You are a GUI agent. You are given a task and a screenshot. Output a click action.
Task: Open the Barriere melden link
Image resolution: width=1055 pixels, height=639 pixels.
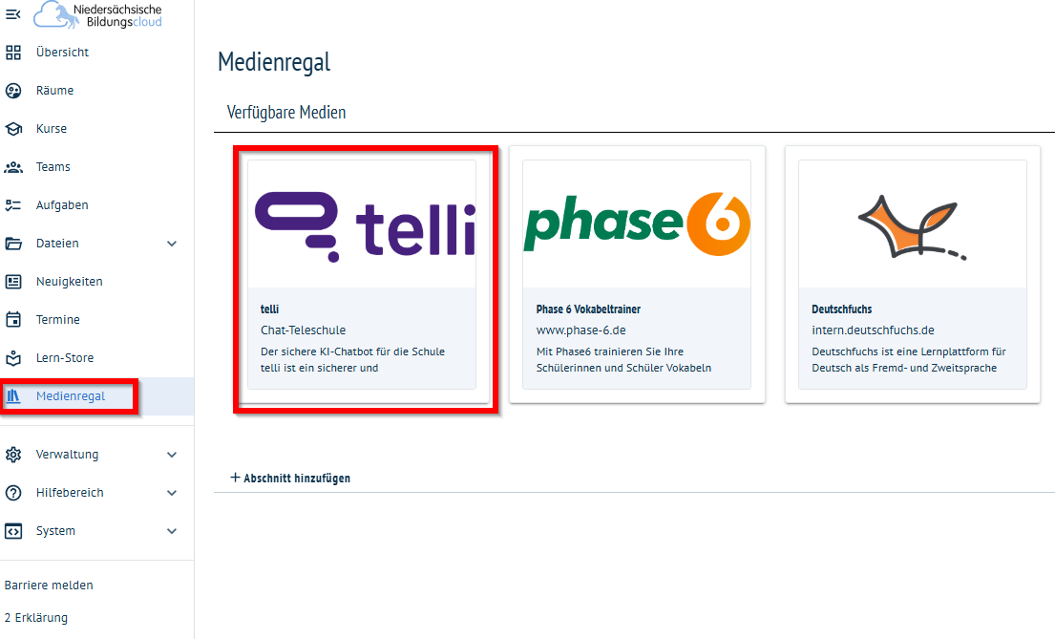[49, 586]
